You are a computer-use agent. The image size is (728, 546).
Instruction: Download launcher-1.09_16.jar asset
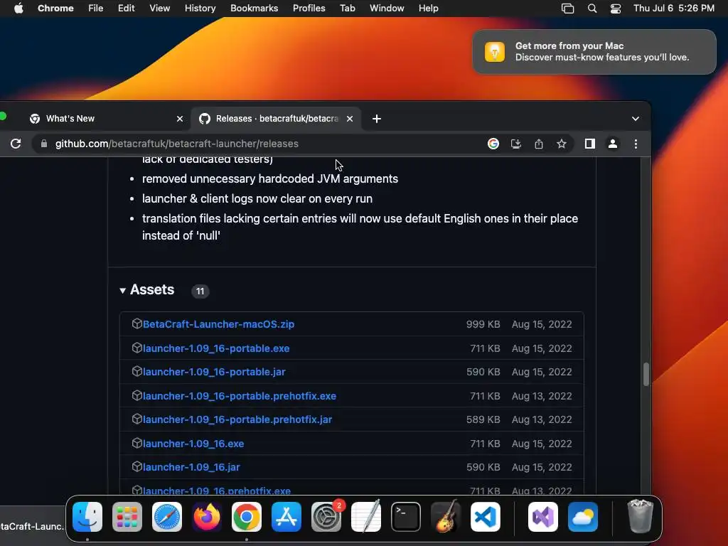191,468
